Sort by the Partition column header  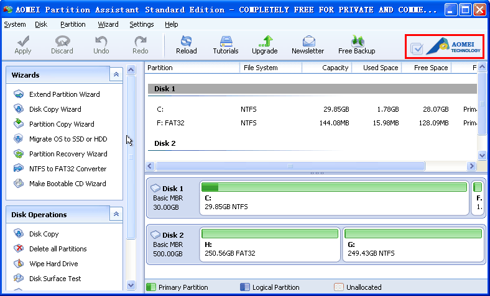pos(192,68)
